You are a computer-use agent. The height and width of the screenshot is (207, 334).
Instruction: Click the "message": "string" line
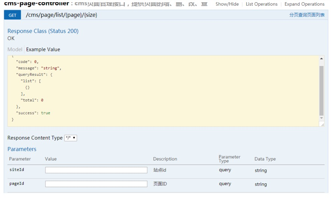click(x=39, y=68)
